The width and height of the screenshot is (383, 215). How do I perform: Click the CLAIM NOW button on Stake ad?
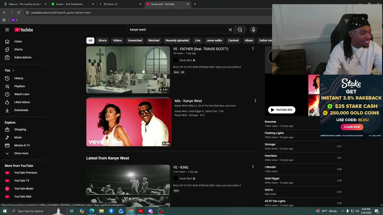click(x=352, y=127)
